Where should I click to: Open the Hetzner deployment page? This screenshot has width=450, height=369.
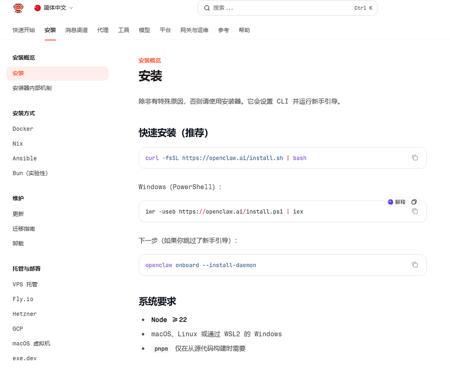[25, 314]
